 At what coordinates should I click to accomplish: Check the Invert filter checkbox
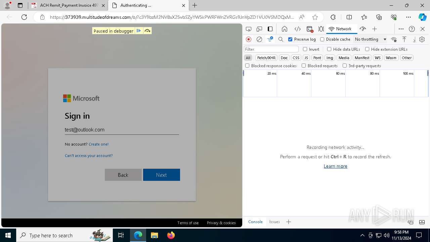[305, 49]
